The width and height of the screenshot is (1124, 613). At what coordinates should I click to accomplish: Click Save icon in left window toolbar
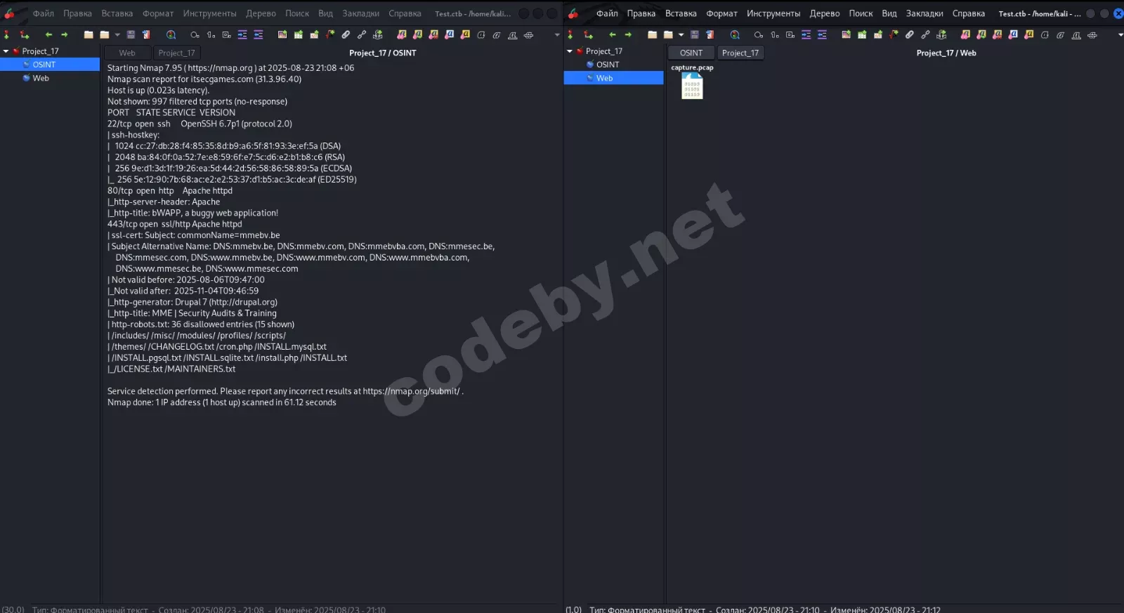click(x=131, y=34)
